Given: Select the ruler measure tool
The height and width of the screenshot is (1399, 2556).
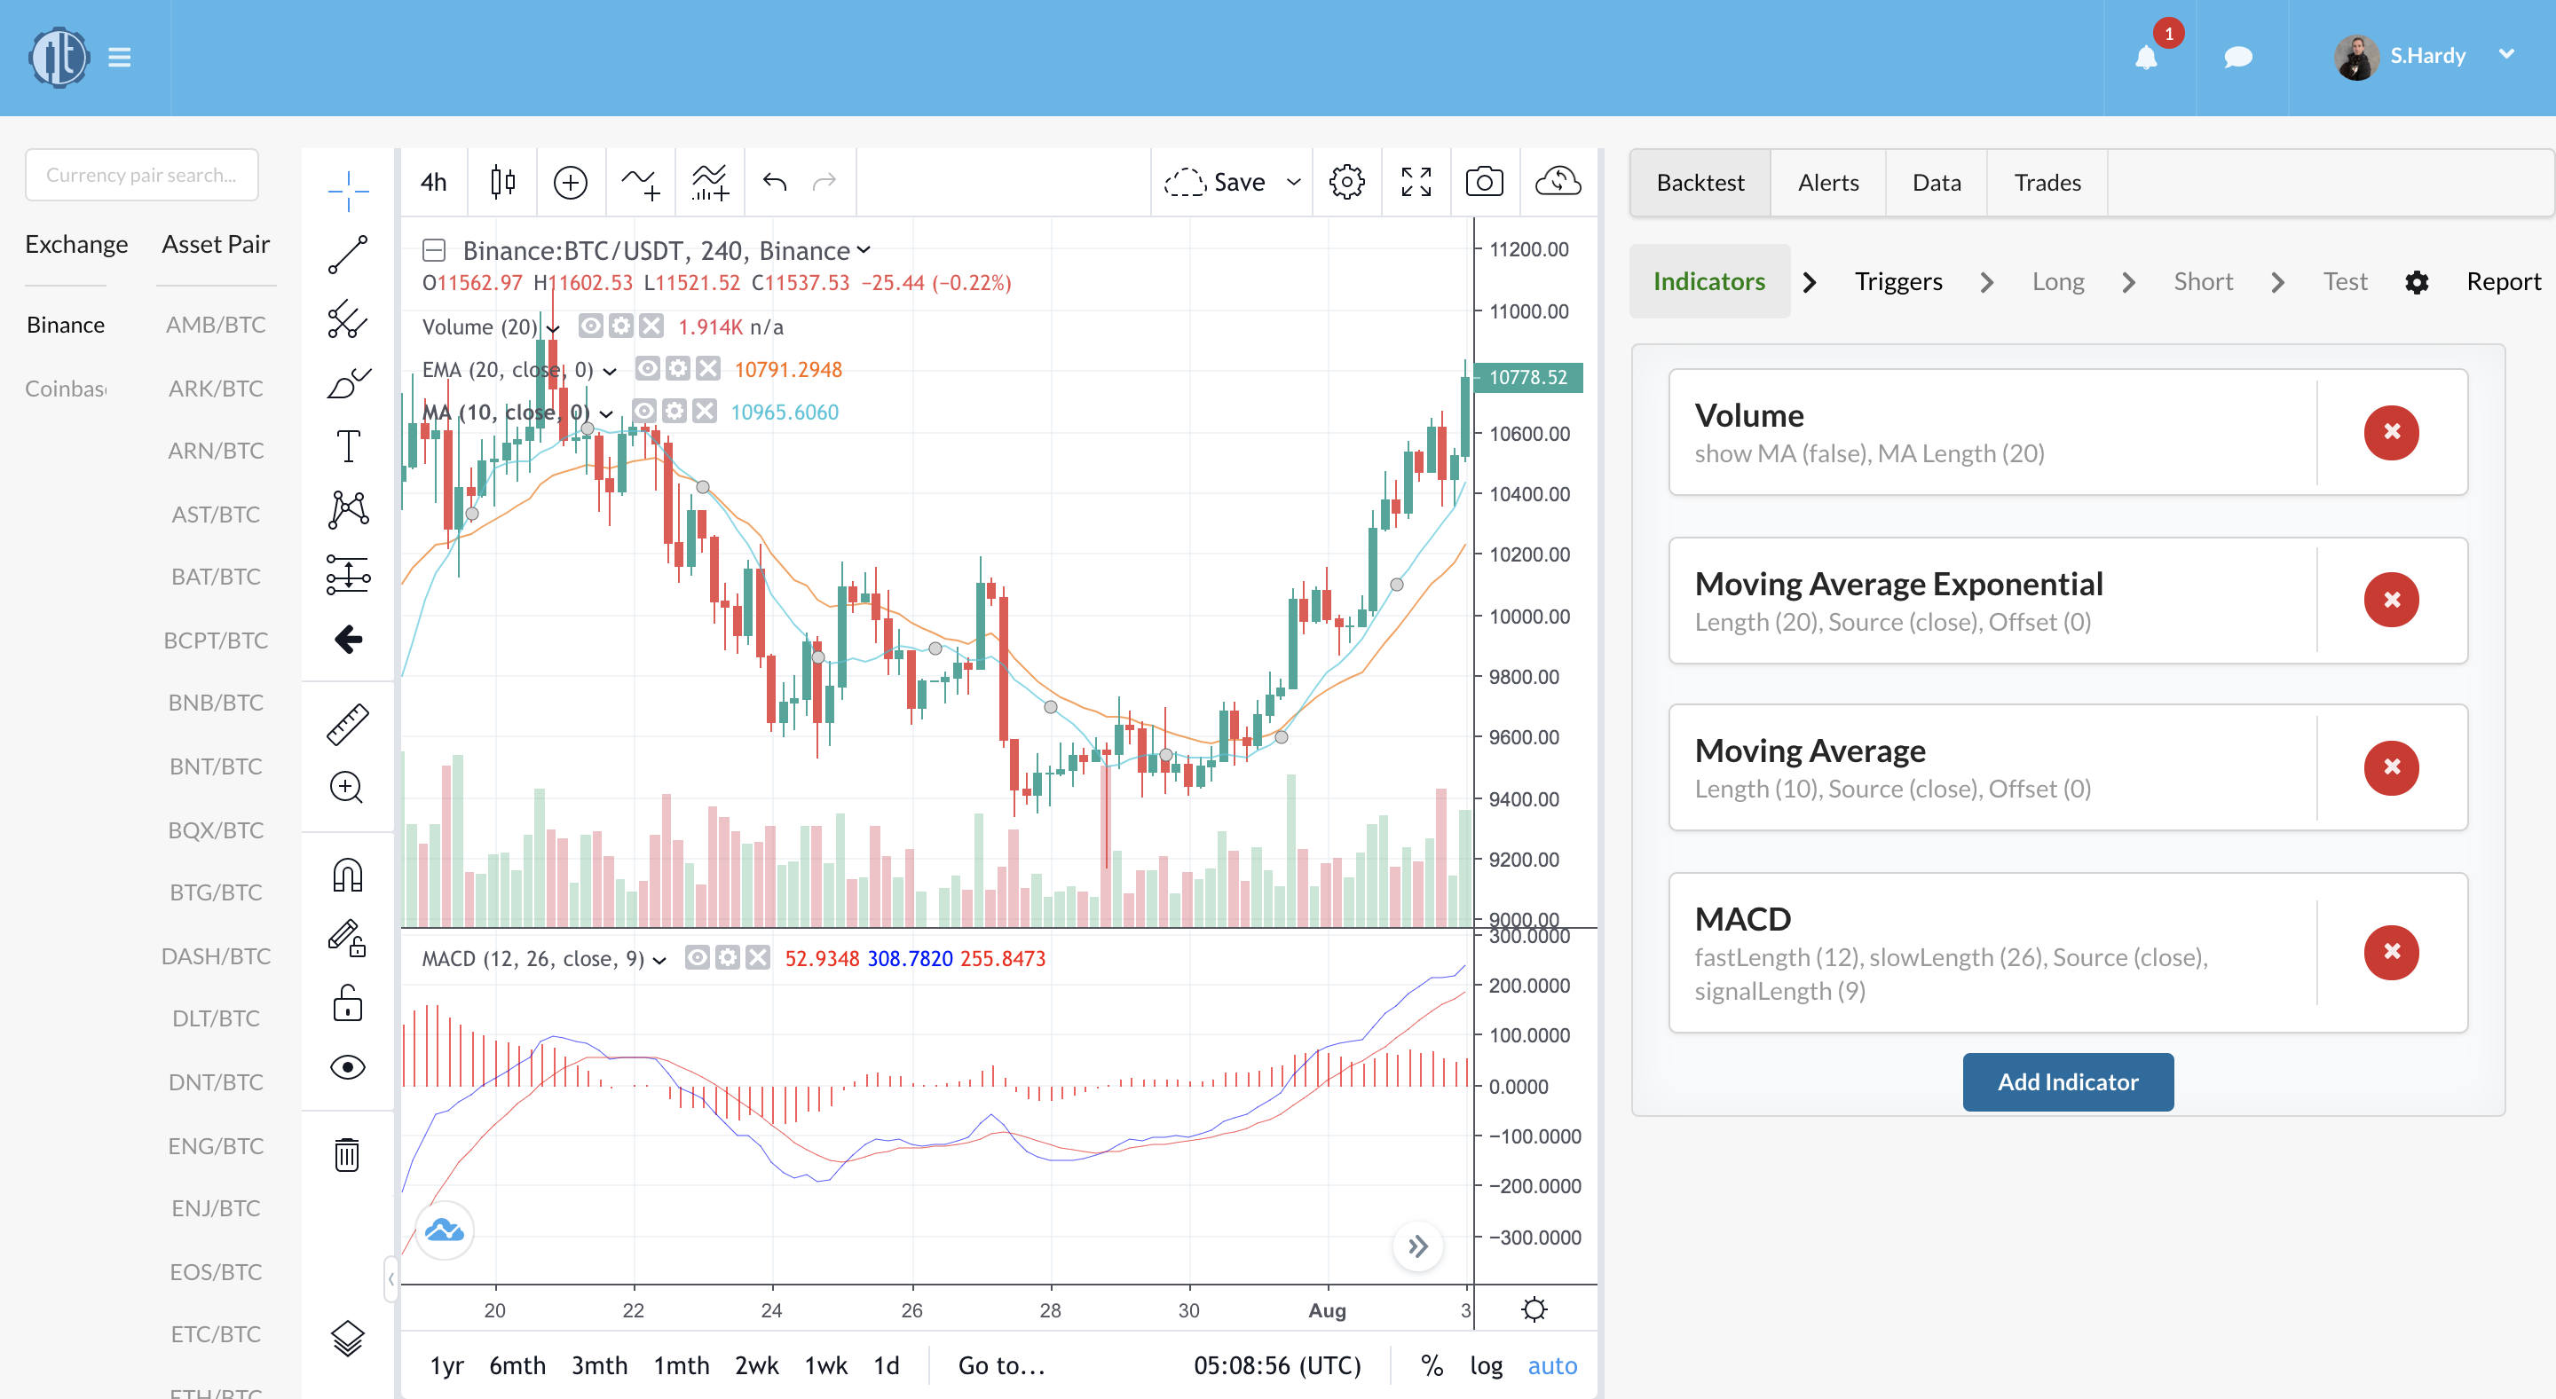Looking at the screenshot, I should click(348, 725).
